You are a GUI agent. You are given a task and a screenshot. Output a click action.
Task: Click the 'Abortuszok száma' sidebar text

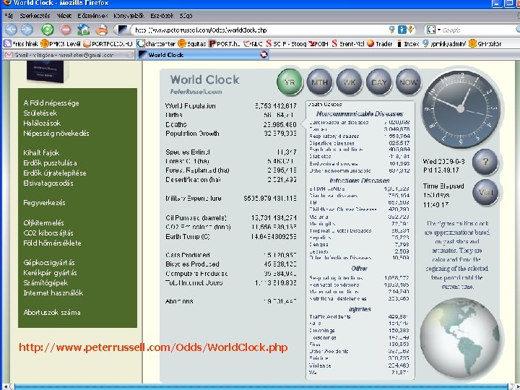(52, 313)
